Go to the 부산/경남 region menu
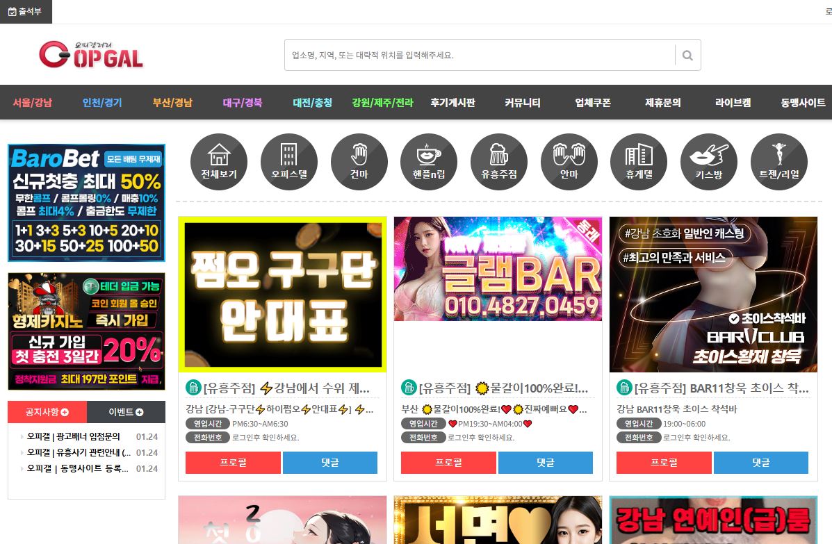 pyautogui.click(x=172, y=103)
